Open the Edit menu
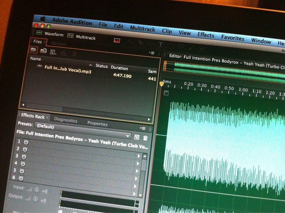This screenshot has width=285, height=213. (x=119, y=26)
